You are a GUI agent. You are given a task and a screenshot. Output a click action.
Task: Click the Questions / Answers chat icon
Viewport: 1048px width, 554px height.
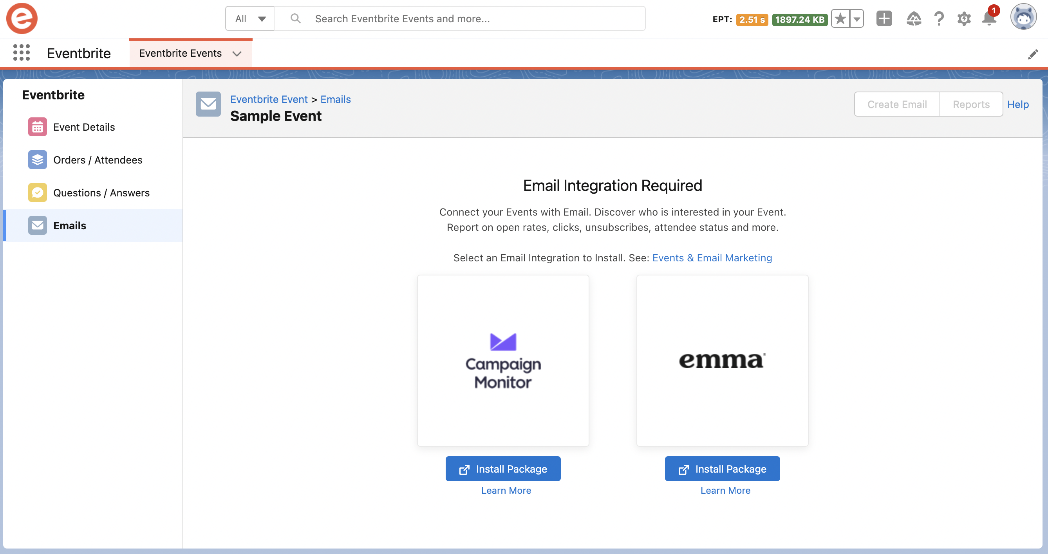pyautogui.click(x=38, y=192)
